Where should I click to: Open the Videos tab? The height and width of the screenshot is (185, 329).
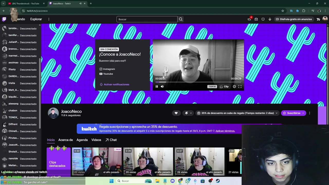tap(96, 140)
